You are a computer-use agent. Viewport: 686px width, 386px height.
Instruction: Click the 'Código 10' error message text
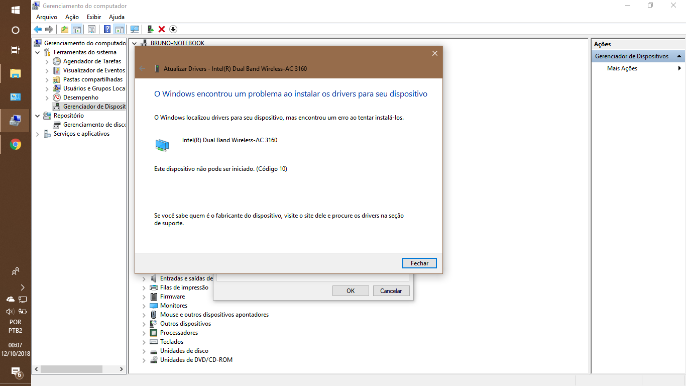(220, 169)
